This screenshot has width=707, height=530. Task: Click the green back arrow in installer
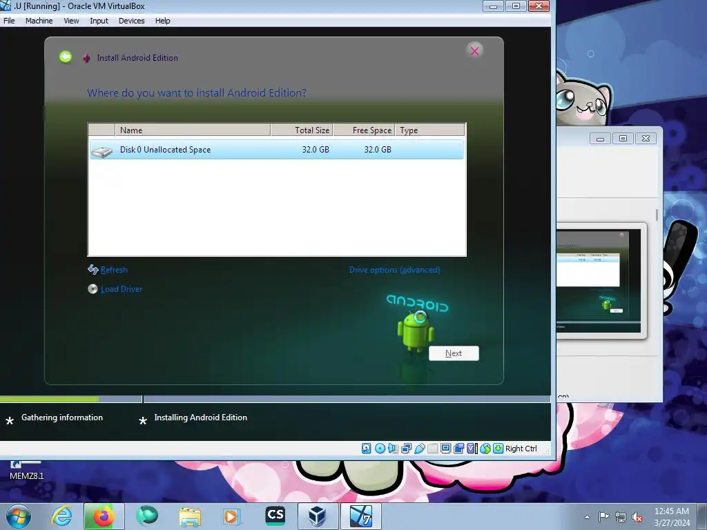pos(66,57)
